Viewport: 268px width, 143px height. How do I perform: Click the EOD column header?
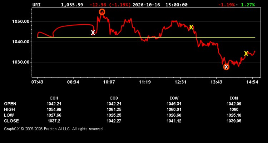tap(114, 98)
